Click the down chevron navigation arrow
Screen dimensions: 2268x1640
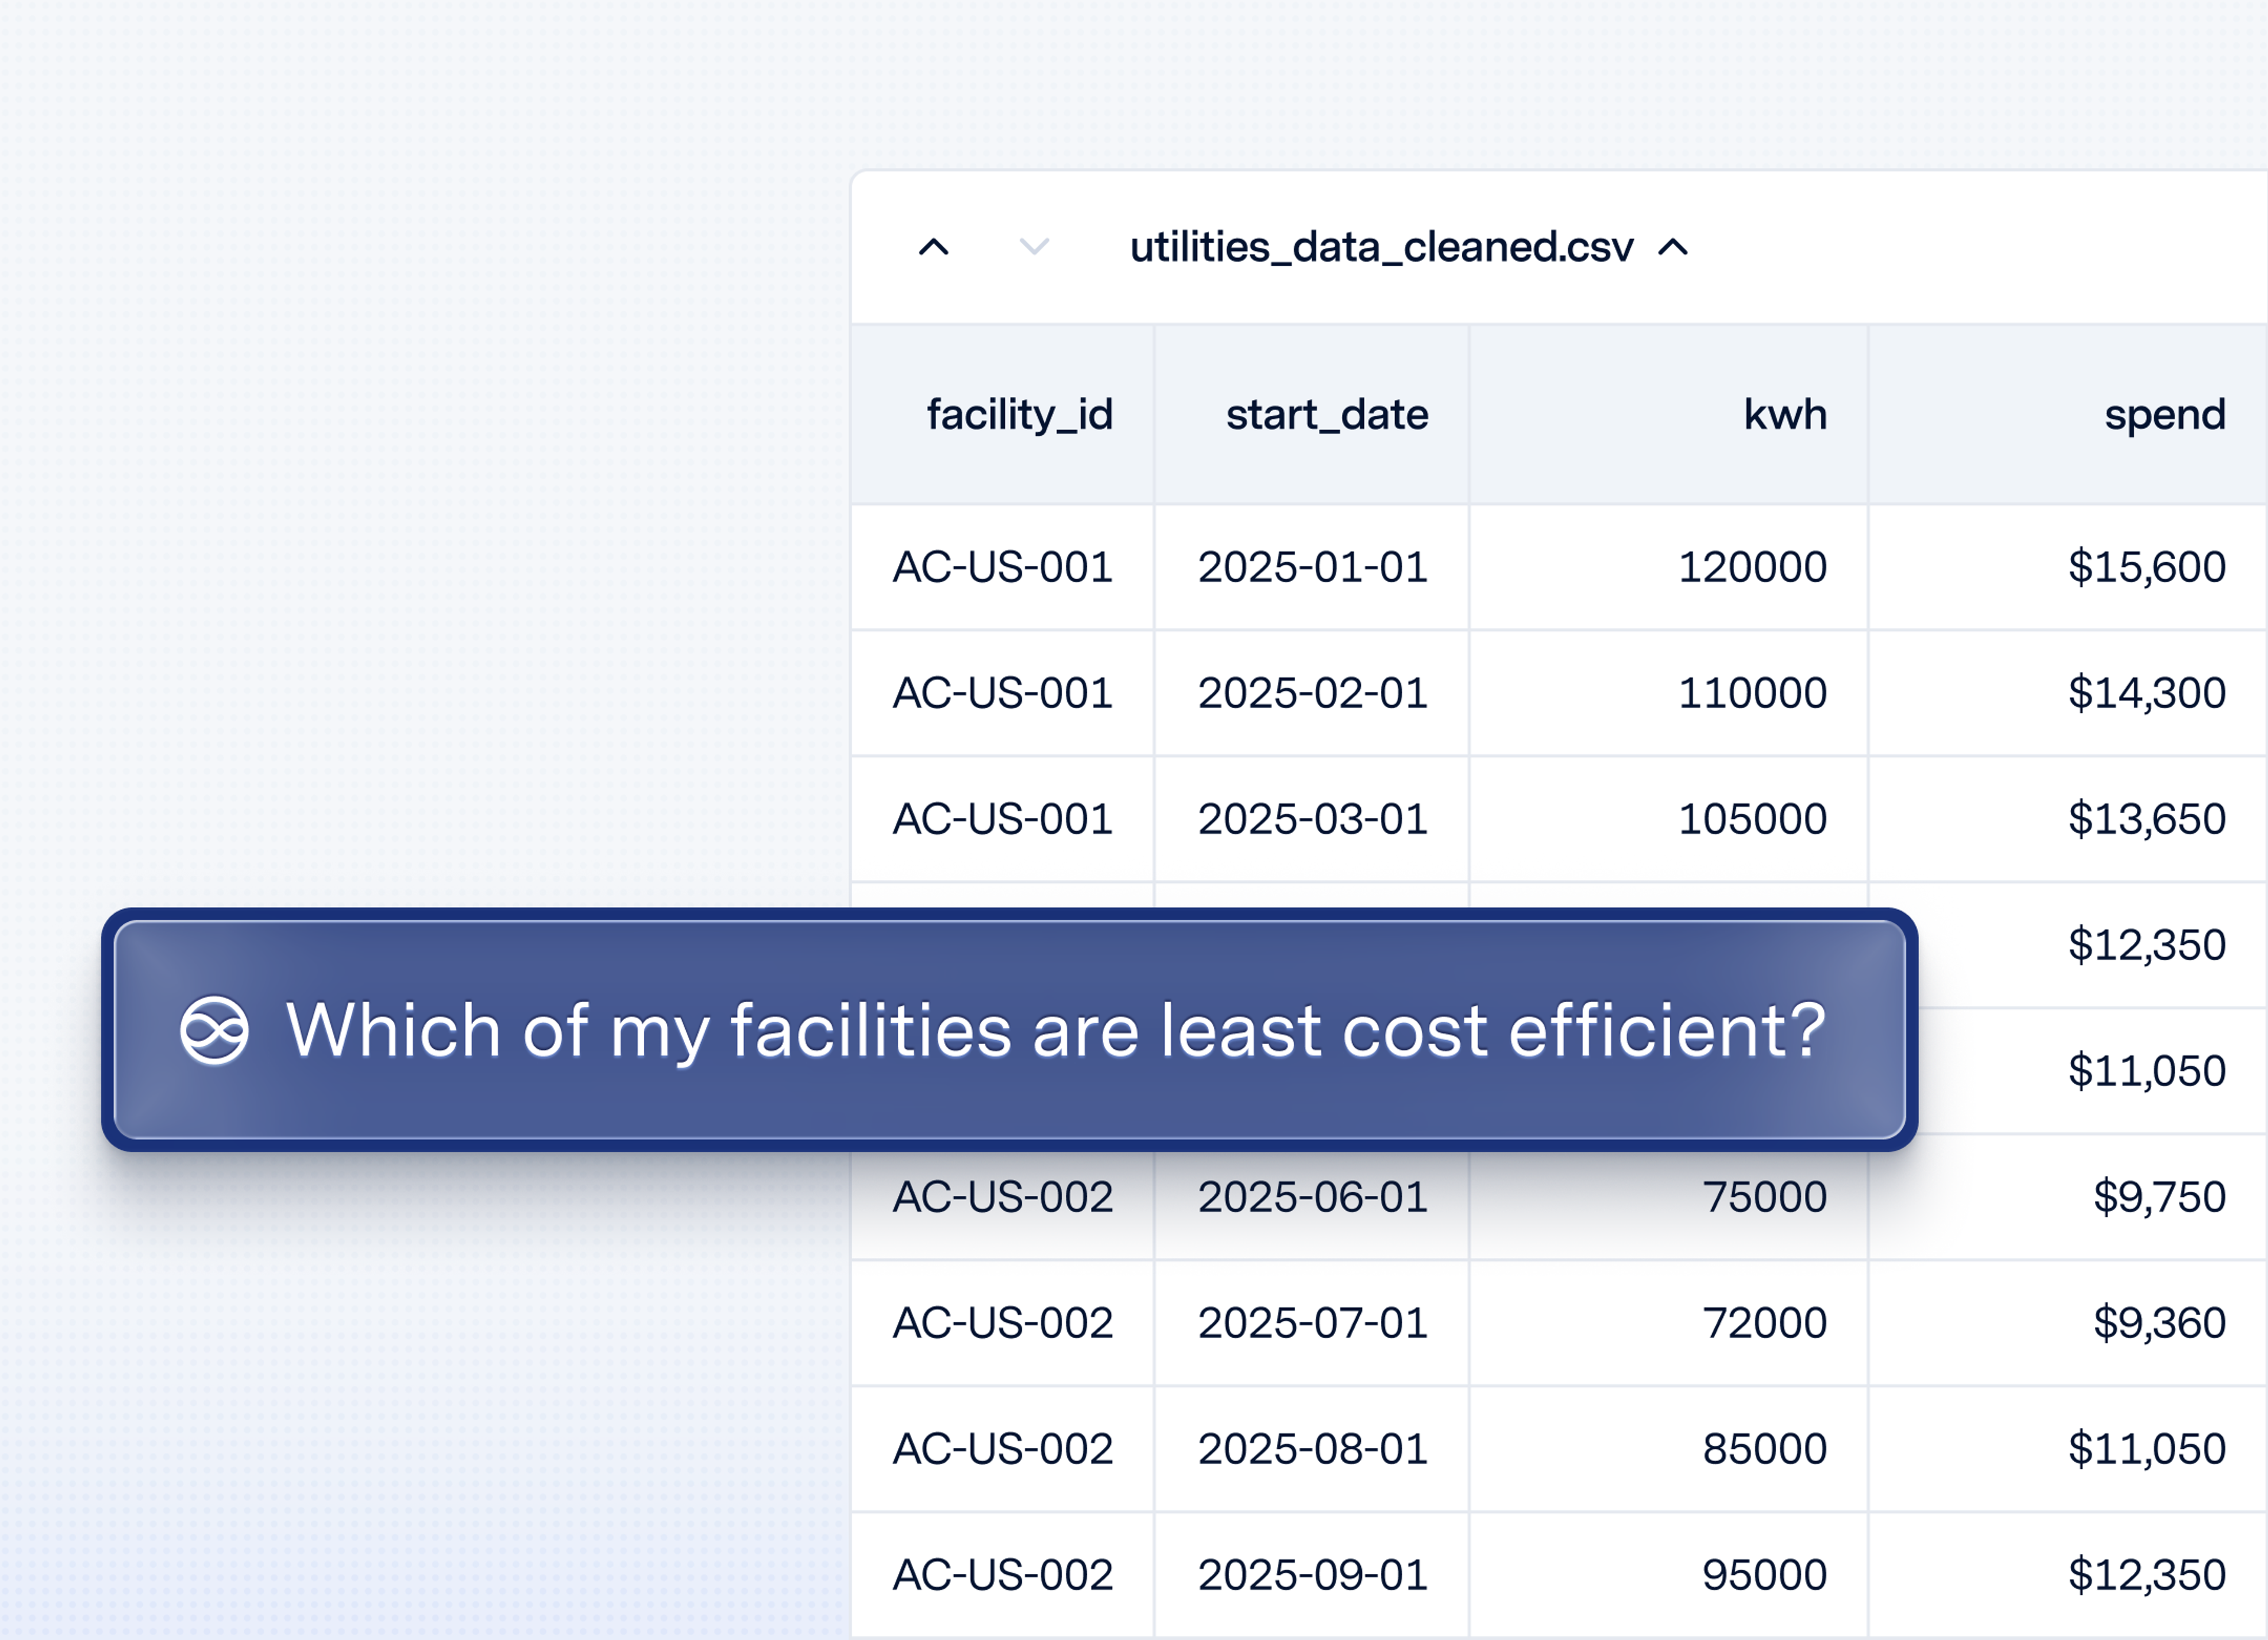point(1034,247)
